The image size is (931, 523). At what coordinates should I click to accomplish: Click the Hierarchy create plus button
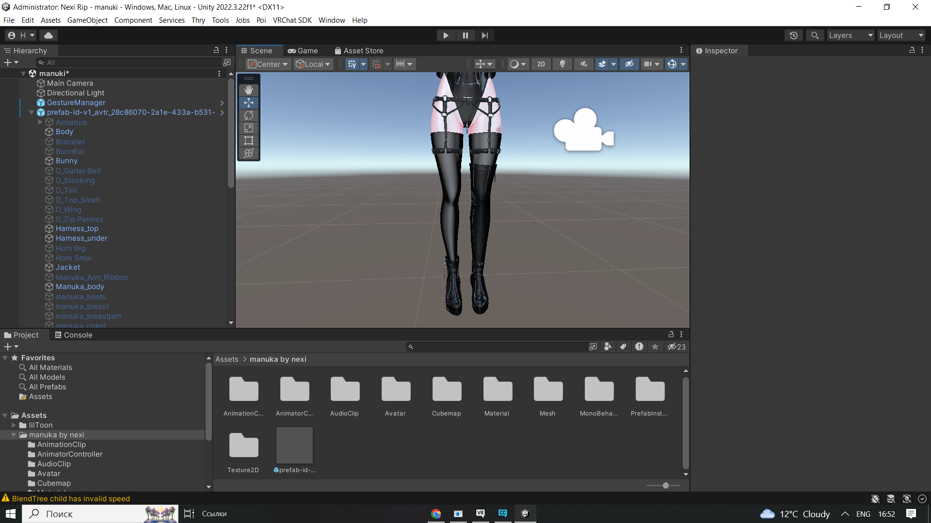[11, 62]
